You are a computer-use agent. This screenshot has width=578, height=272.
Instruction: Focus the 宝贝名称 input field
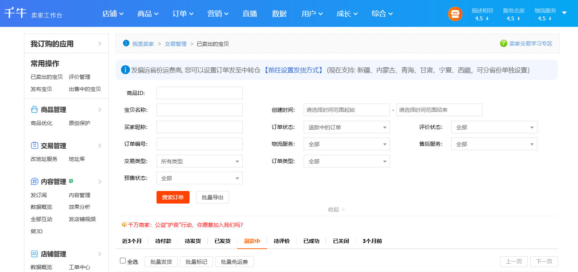199,110
